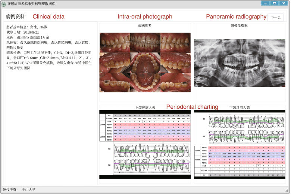Select the top-center frontal teeth photo

click(x=145, y=42)
